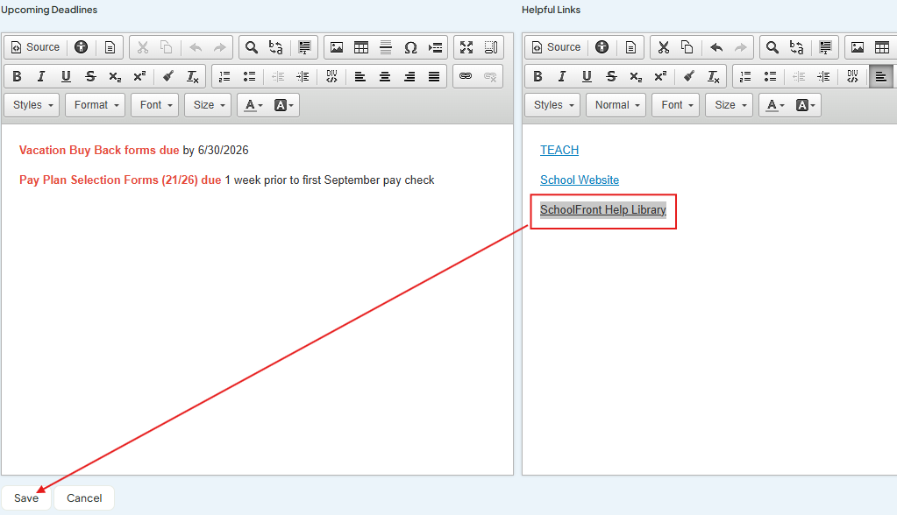This screenshot has width=897, height=515.
Task: Maximize the Upcoming Deadlines editor
Action: coord(466,47)
